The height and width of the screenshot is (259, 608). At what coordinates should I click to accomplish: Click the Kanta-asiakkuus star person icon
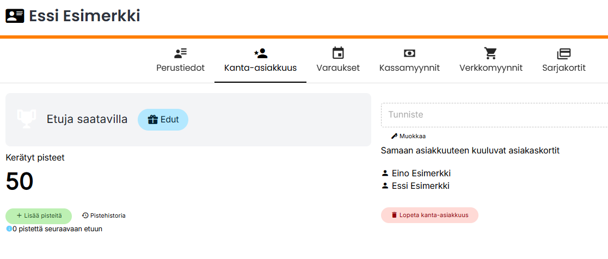[x=260, y=53]
